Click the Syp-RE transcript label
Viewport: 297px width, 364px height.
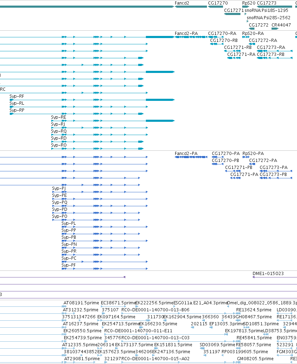tap(59, 117)
